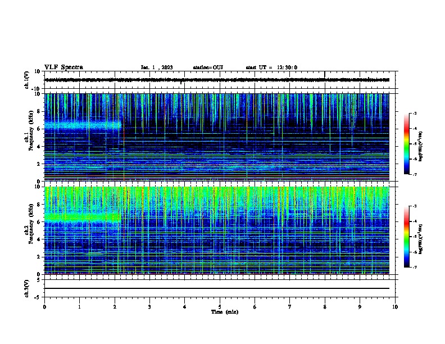This screenshot has width=445, height=344.
Task: Click the time axis tick label "2"
Action: point(115,307)
